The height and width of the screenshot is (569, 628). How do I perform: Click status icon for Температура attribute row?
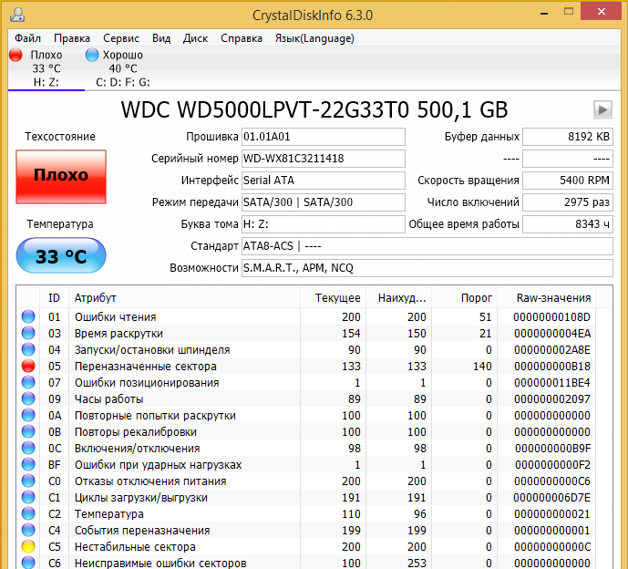pos(28,513)
